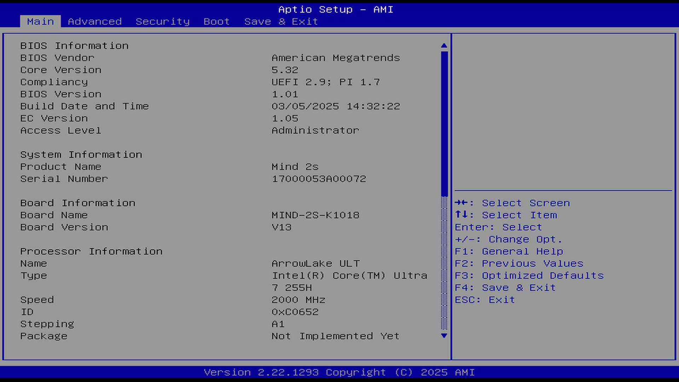Screen dimensions: 679x382
Task: Click the scroll up arrow
Action: click(444, 46)
